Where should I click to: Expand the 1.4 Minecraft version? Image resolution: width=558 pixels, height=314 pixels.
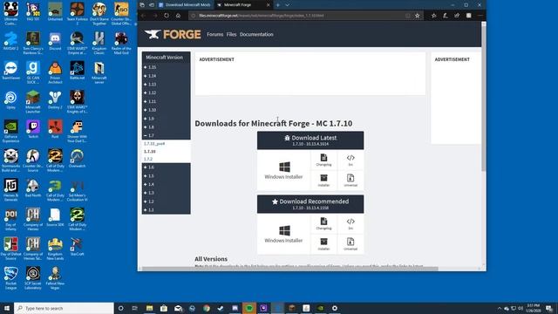tap(149, 184)
